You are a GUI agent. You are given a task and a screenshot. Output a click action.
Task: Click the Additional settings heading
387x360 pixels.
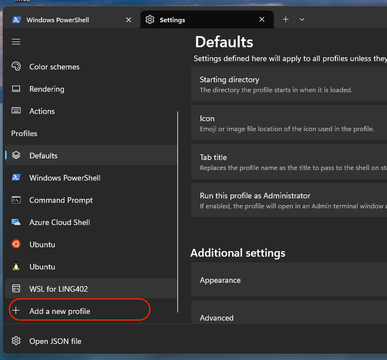click(x=238, y=253)
